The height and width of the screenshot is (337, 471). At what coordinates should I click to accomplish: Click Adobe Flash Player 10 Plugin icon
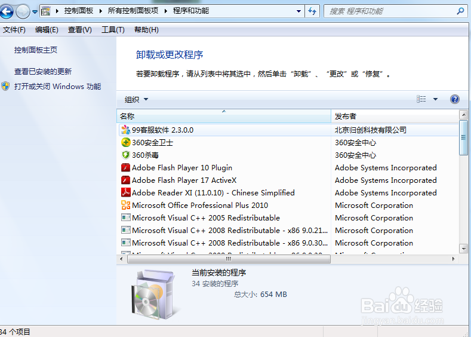click(125, 167)
